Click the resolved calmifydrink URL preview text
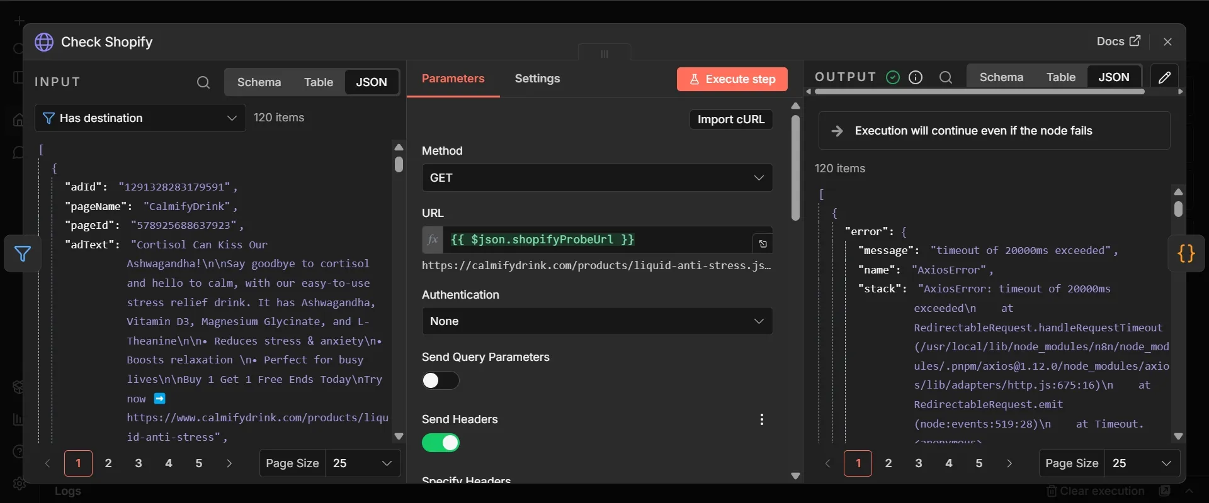 (x=596, y=265)
